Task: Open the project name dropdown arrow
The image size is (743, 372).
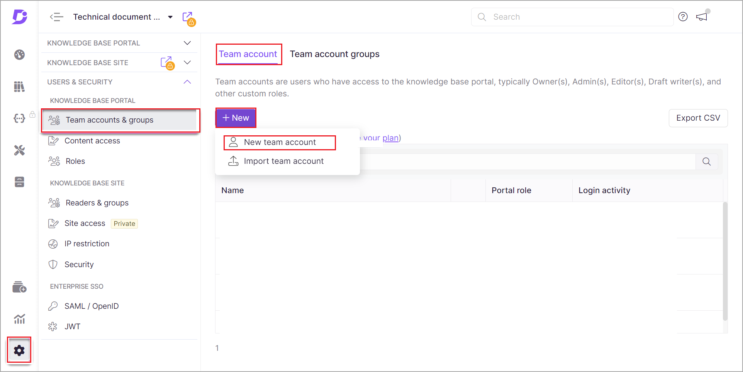Action: (170, 17)
